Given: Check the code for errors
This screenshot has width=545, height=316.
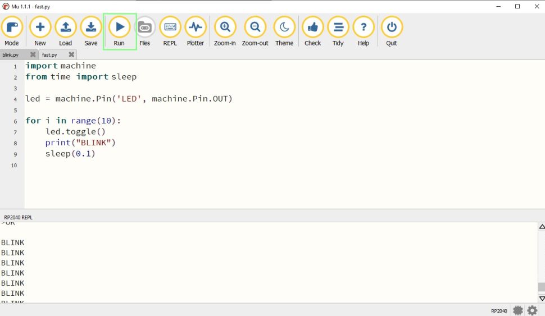Looking at the screenshot, I should click(x=312, y=31).
